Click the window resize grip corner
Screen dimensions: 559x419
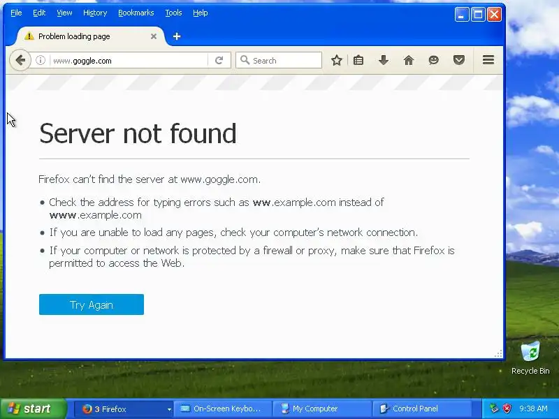(x=498, y=353)
